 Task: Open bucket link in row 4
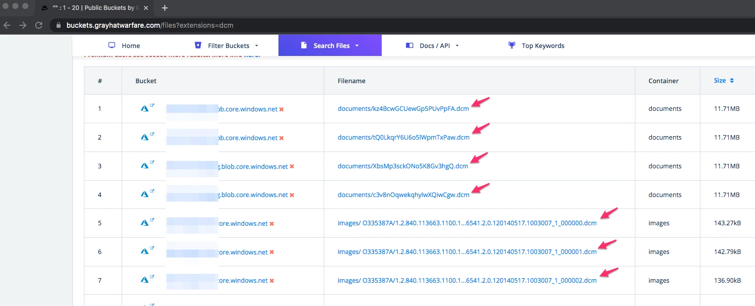pyautogui.click(x=253, y=195)
